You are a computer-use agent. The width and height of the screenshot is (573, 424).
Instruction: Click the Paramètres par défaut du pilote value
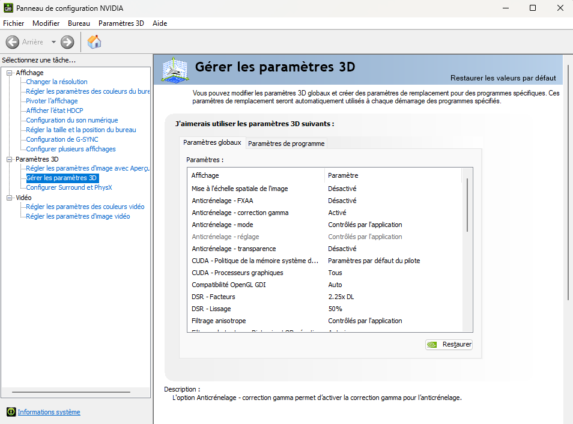(374, 261)
